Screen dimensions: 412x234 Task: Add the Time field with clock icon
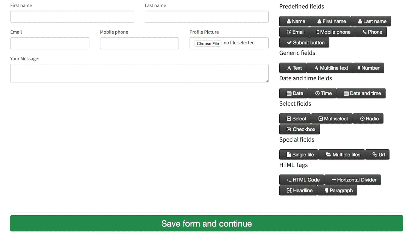coord(322,93)
